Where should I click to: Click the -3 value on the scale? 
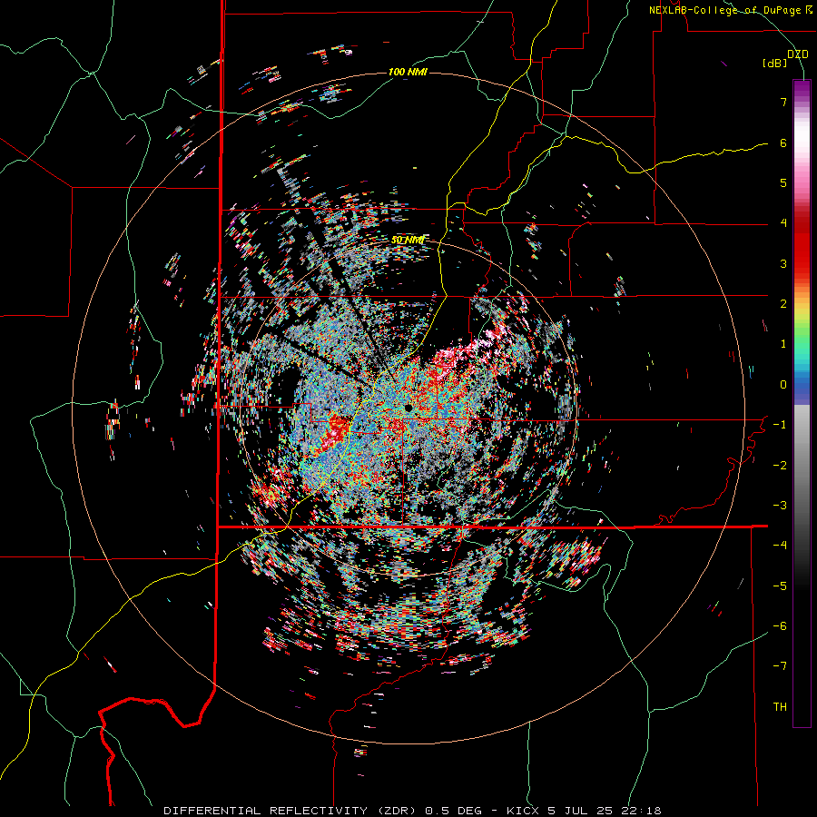click(x=780, y=506)
